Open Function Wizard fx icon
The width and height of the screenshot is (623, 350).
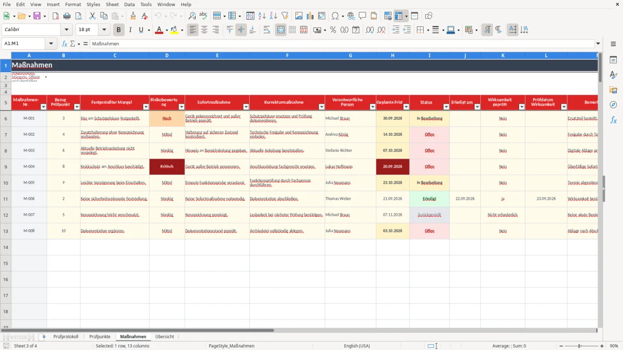click(65, 44)
